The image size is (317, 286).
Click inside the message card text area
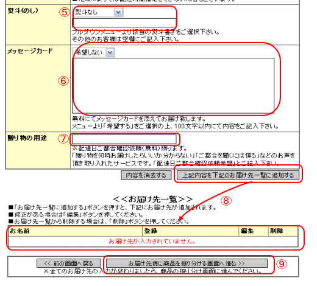tap(173, 86)
